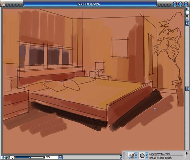Toggle the output preview icon
The height and width of the screenshot is (160, 190).
187,16
